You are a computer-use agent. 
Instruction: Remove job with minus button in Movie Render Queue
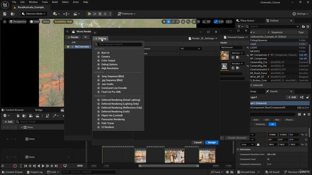point(86,37)
